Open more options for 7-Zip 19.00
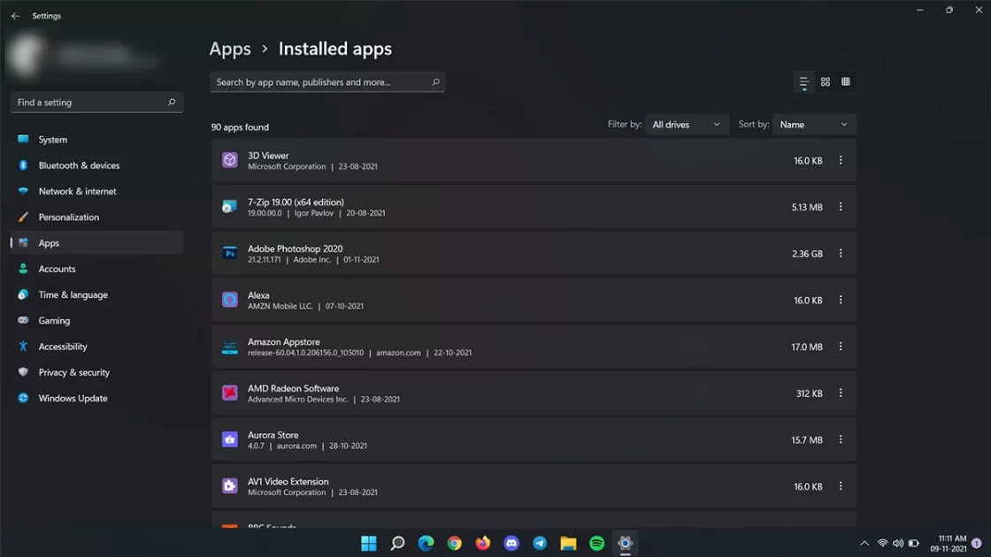Viewport: 991px width, 557px height. coord(841,207)
